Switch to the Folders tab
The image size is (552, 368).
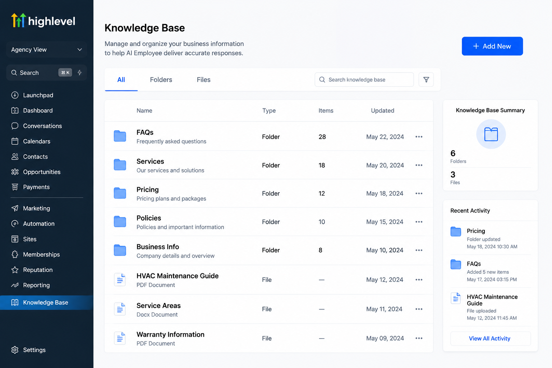(161, 80)
